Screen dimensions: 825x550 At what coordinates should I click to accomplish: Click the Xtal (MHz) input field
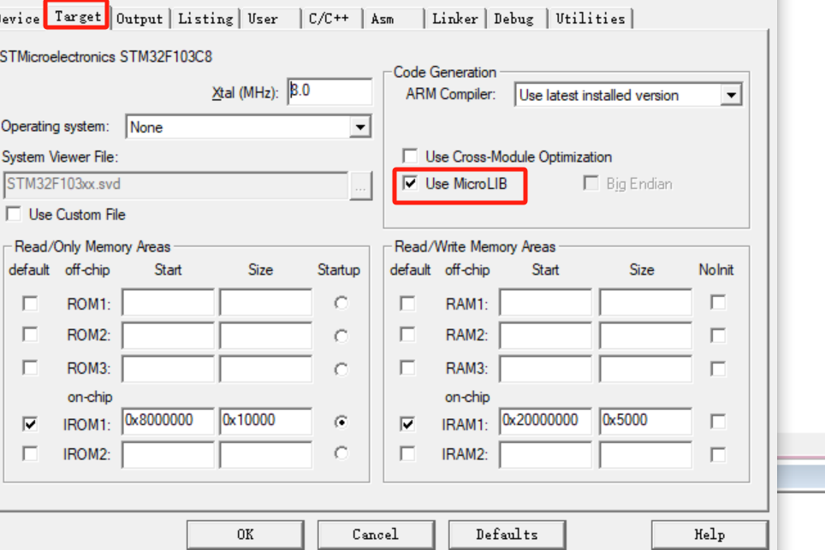pyautogui.click(x=329, y=92)
